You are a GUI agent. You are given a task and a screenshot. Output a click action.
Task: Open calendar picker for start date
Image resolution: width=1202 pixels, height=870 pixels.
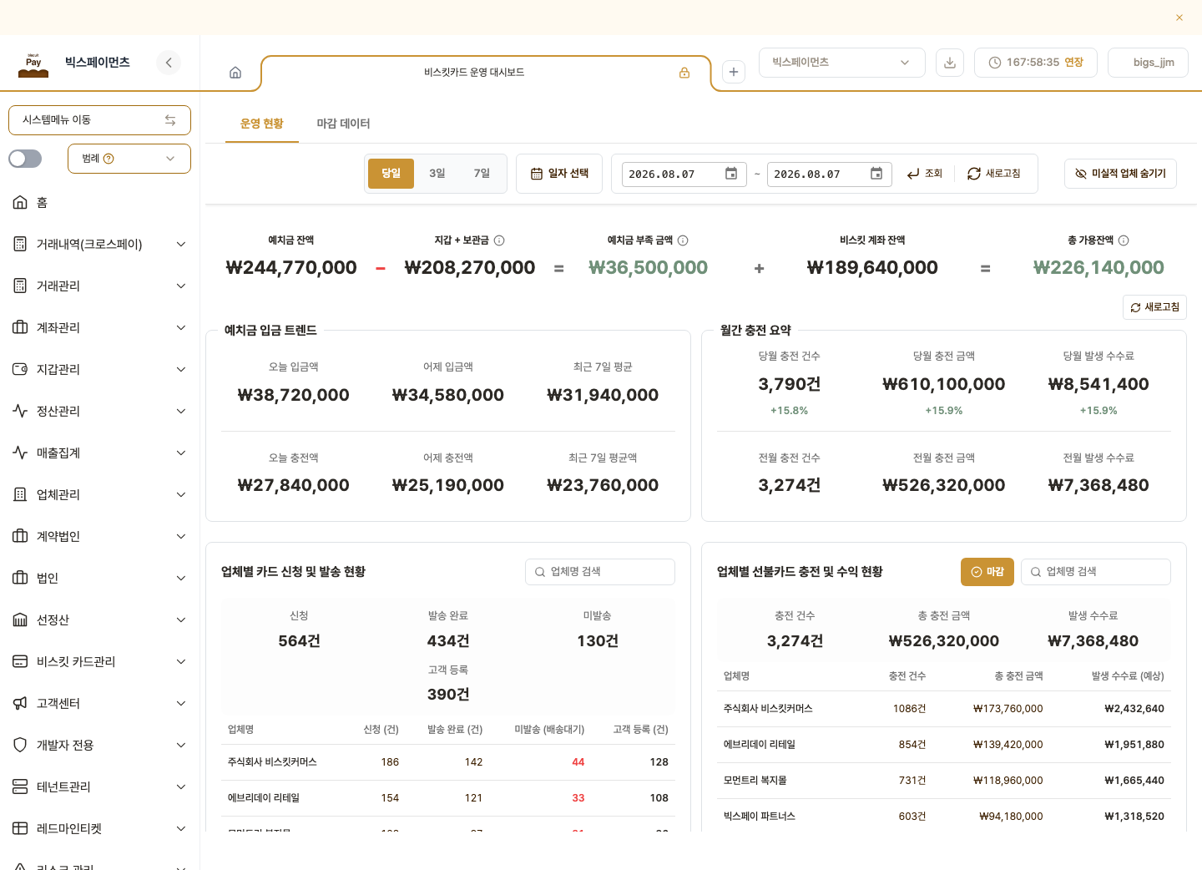point(731,174)
